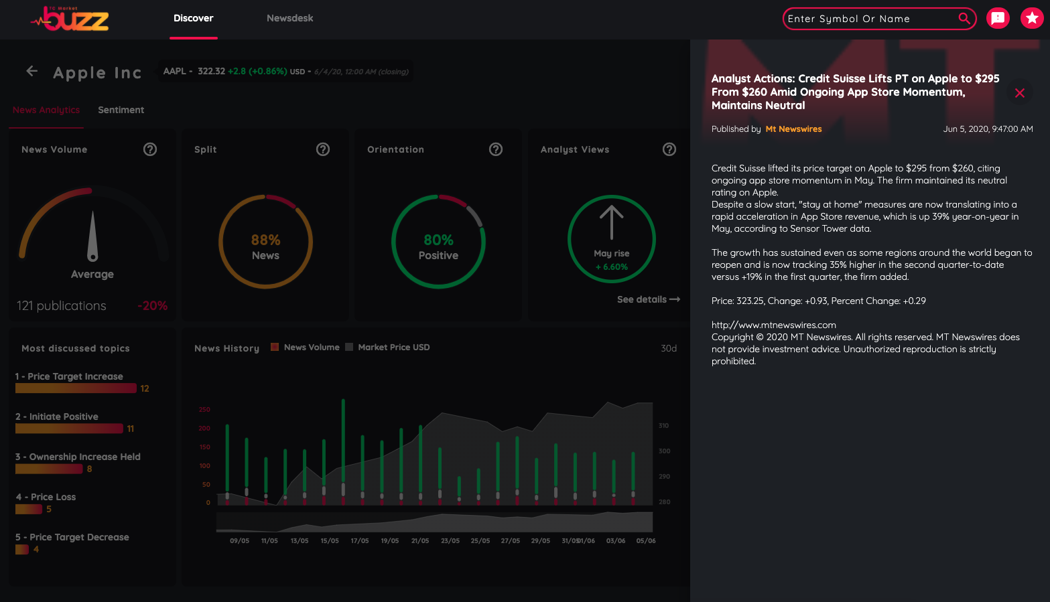
Task: Switch to the Newsdesk tab
Action: [289, 19]
